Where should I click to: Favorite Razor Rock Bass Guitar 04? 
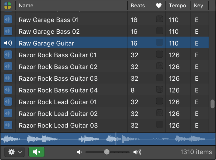160,89
